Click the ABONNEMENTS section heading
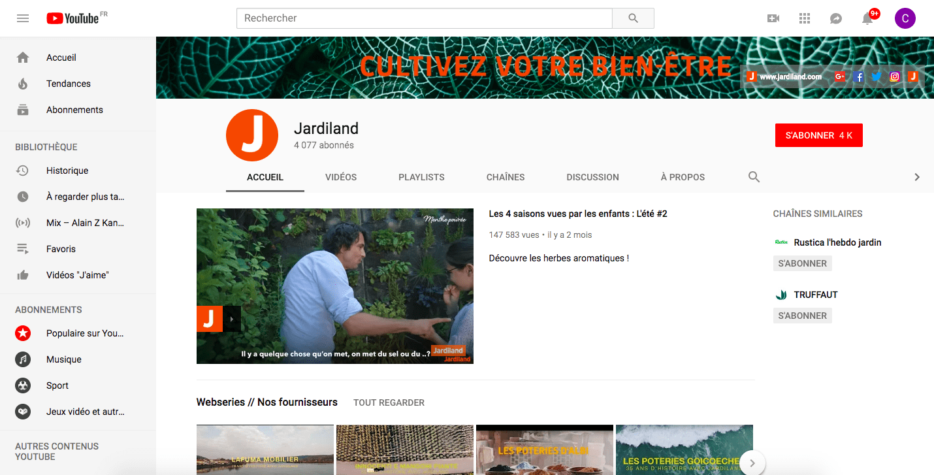The image size is (934, 475). pos(49,310)
